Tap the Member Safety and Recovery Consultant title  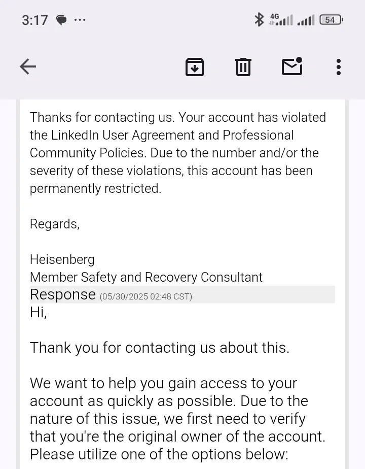point(146,277)
